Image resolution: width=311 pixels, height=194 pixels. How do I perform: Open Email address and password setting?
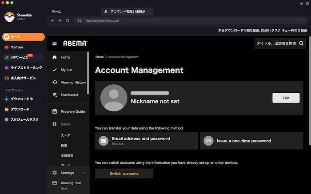[146, 141]
